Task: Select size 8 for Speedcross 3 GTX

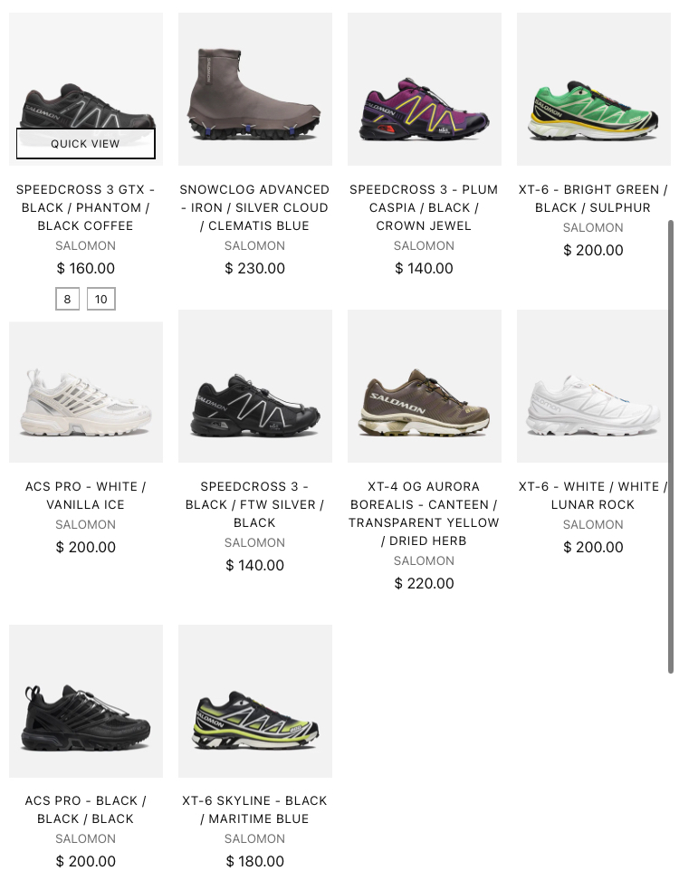Action: [x=67, y=299]
